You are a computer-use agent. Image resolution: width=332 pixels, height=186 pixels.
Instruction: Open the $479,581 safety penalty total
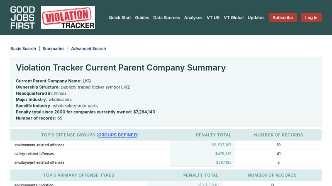[223, 154]
